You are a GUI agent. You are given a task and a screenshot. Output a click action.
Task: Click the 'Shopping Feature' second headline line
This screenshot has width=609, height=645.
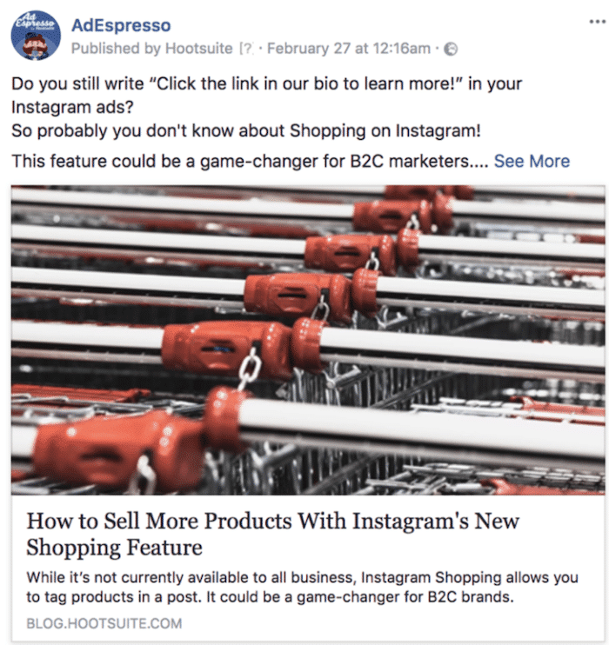point(114,548)
